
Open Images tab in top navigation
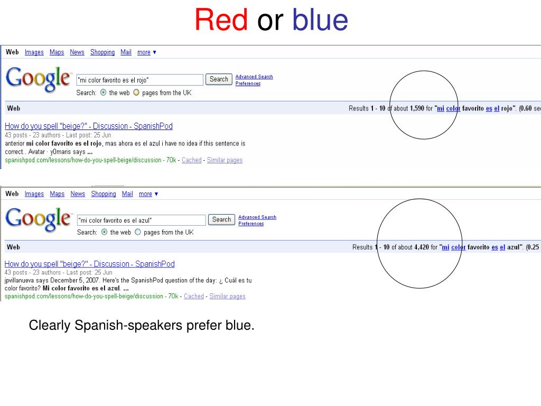point(34,52)
